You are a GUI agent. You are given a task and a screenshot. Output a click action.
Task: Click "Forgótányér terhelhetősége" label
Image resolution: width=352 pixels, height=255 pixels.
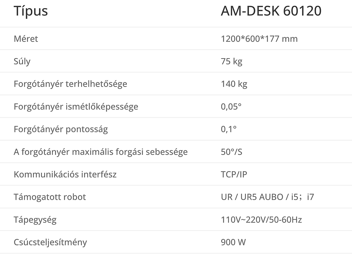[x=70, y=84]
